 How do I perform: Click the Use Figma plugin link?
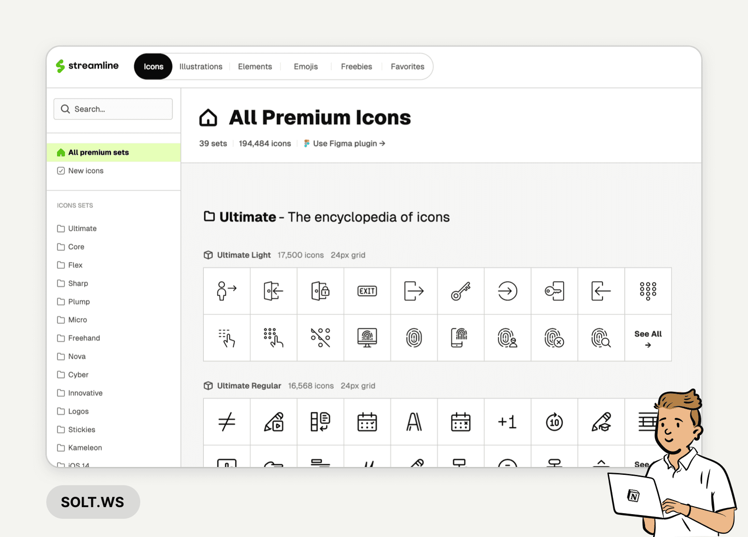tap(345, 143)
